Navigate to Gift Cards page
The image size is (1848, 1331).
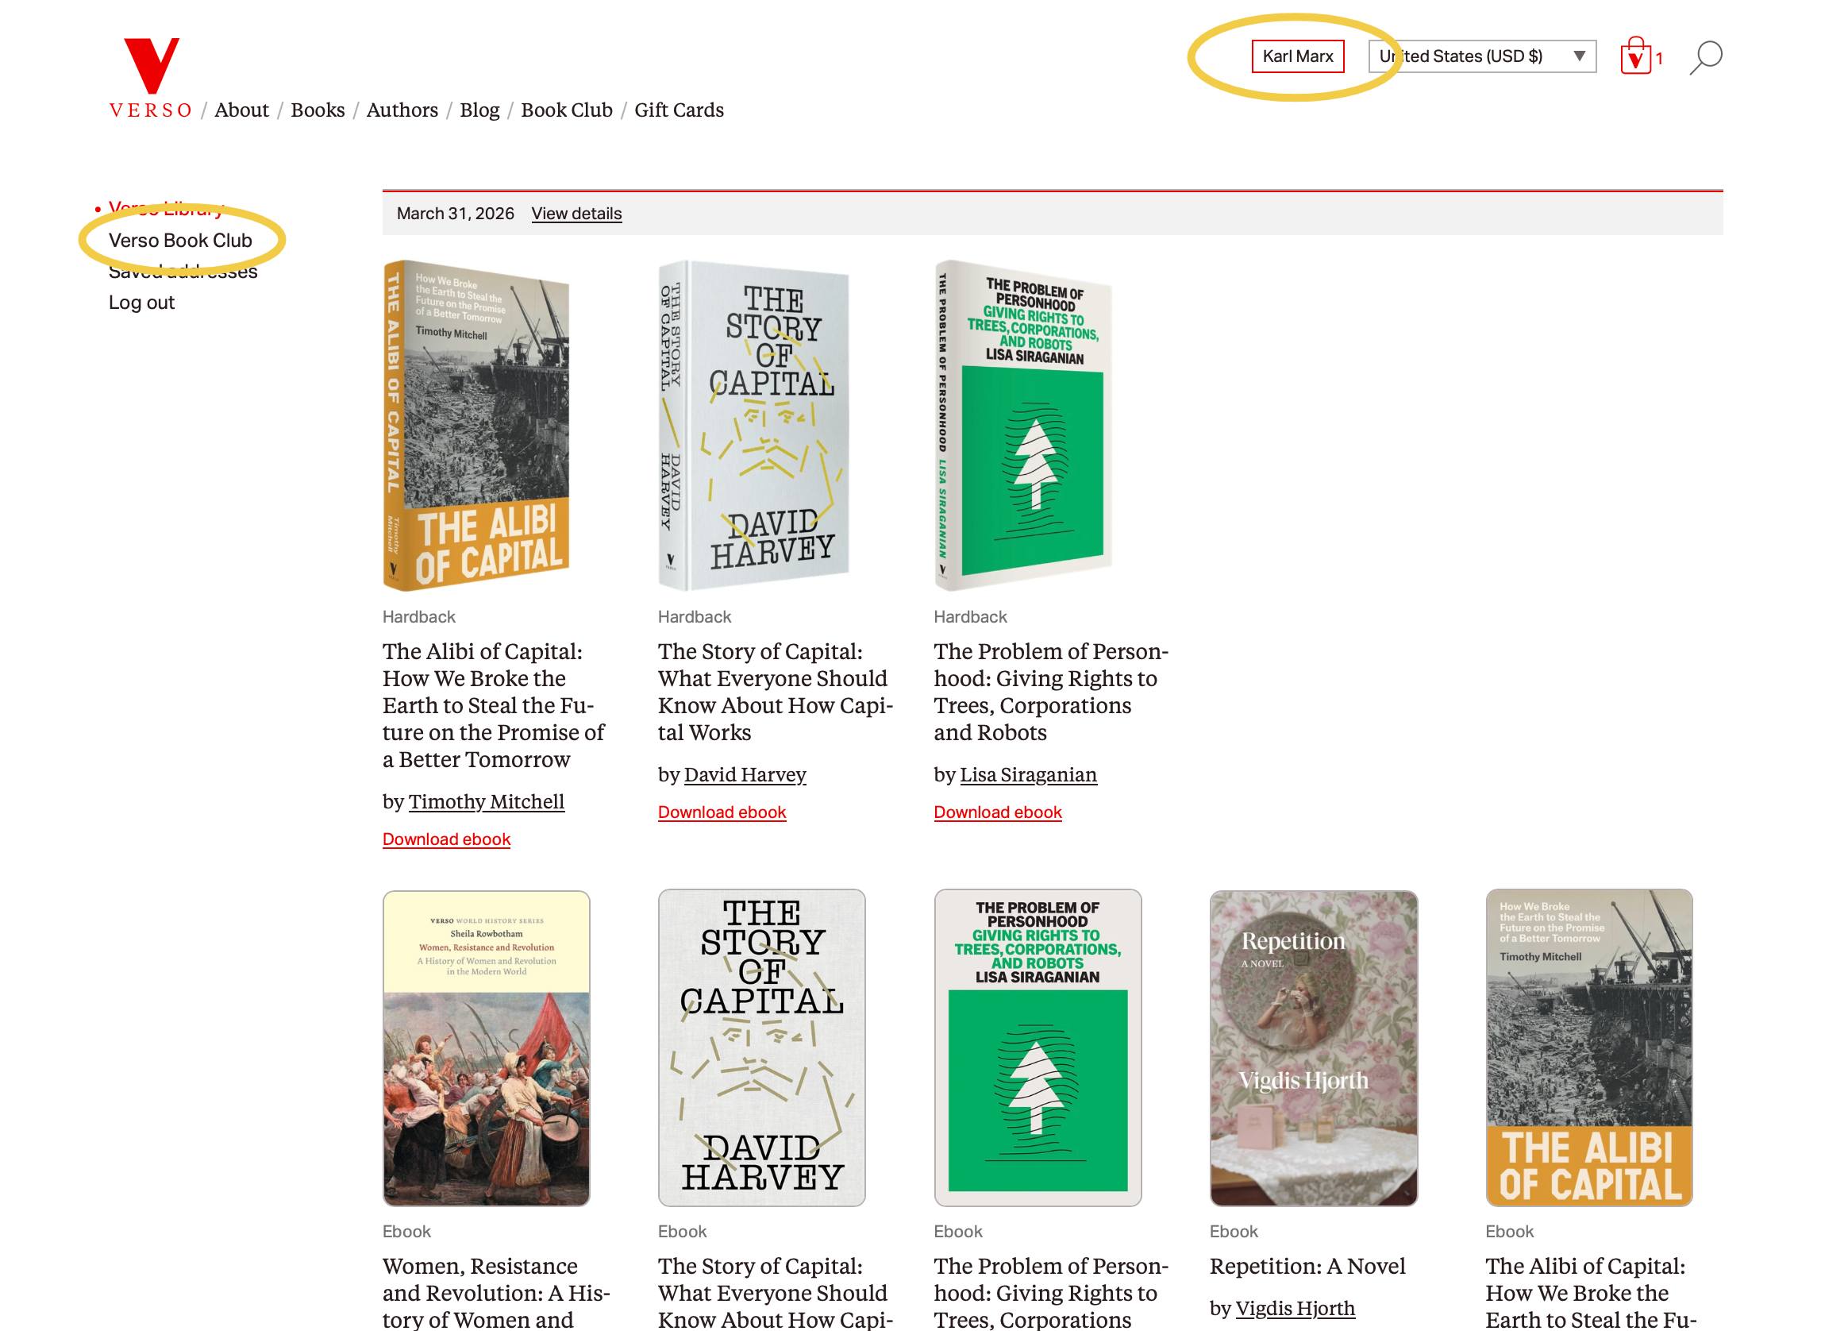pos(679,110)
